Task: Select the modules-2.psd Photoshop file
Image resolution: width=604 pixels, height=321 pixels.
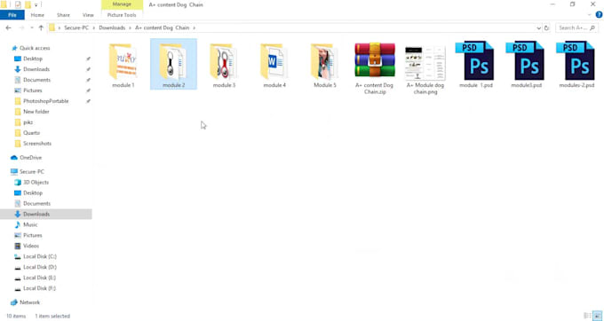Action: pyautogui.click(x=576, y=65)
